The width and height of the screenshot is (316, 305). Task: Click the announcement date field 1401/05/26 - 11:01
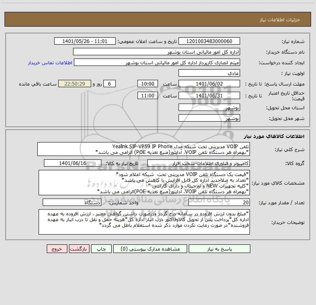click(x=85, y=41)
